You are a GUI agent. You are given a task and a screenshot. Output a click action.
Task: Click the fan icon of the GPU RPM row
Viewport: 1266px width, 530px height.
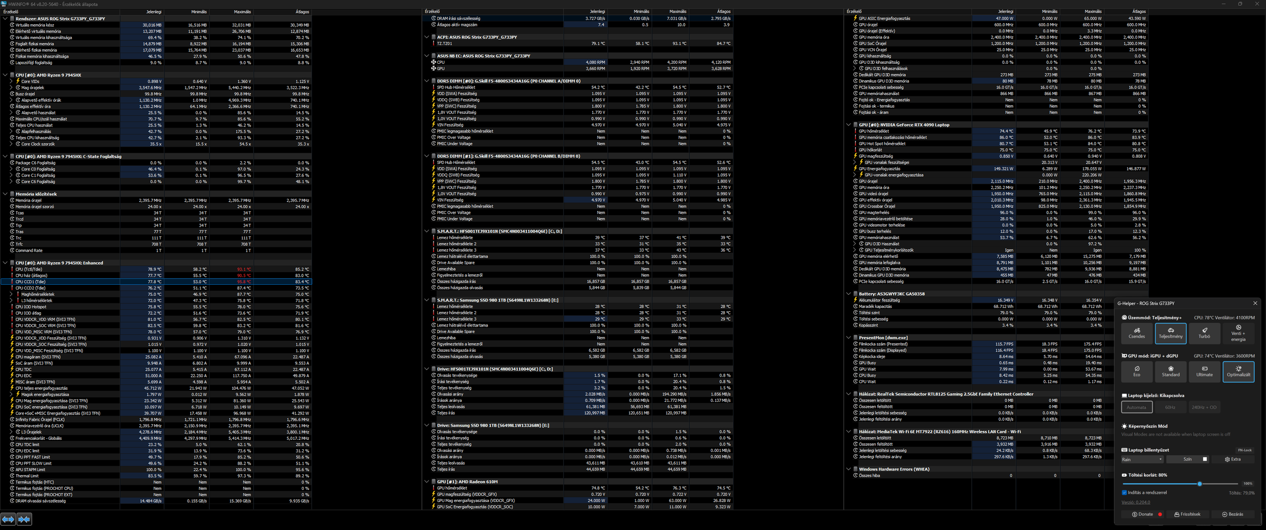[x=433, y=69]
